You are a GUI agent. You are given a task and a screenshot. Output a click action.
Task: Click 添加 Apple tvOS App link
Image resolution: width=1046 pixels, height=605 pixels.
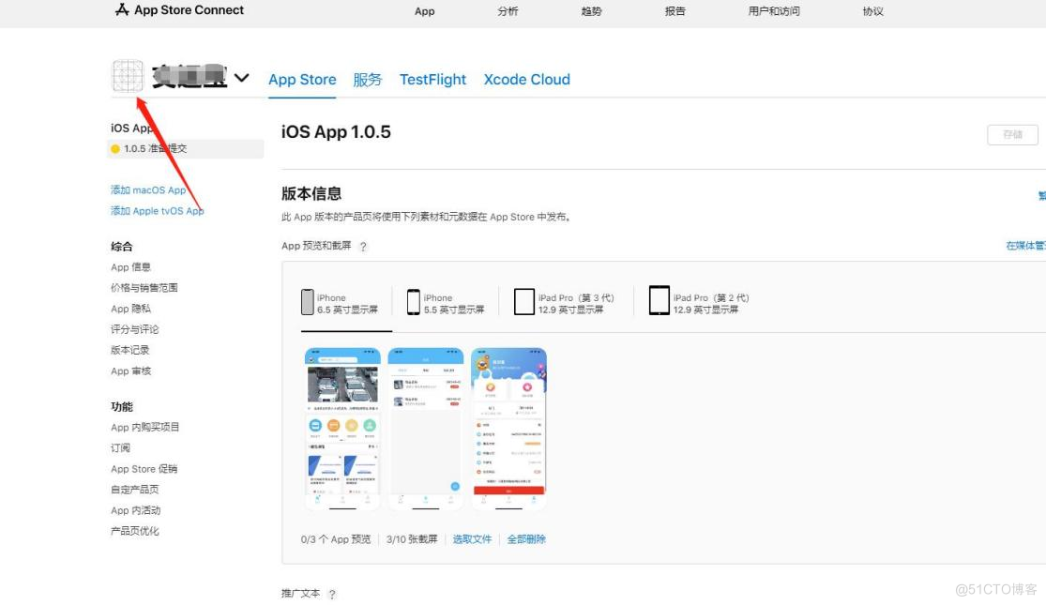pyautogui.click(x=158, y=211)
